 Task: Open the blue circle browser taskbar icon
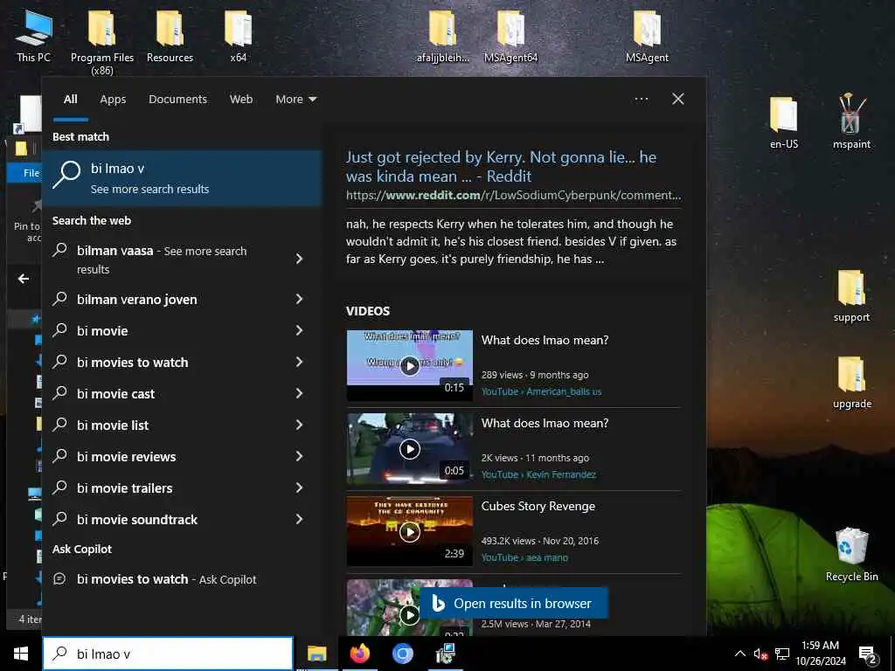click(402, 654)
